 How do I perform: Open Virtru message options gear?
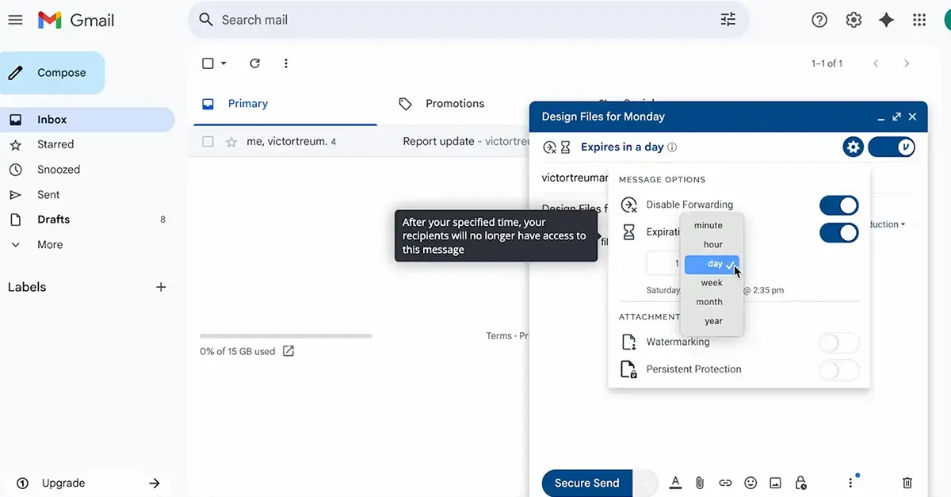(x=853, y=147)
